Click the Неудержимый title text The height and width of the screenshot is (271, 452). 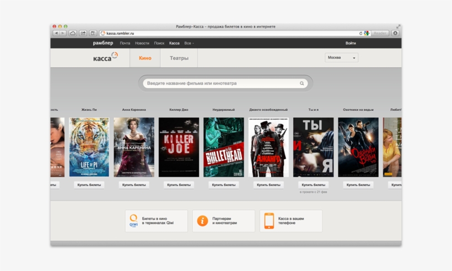coord(224,110)
